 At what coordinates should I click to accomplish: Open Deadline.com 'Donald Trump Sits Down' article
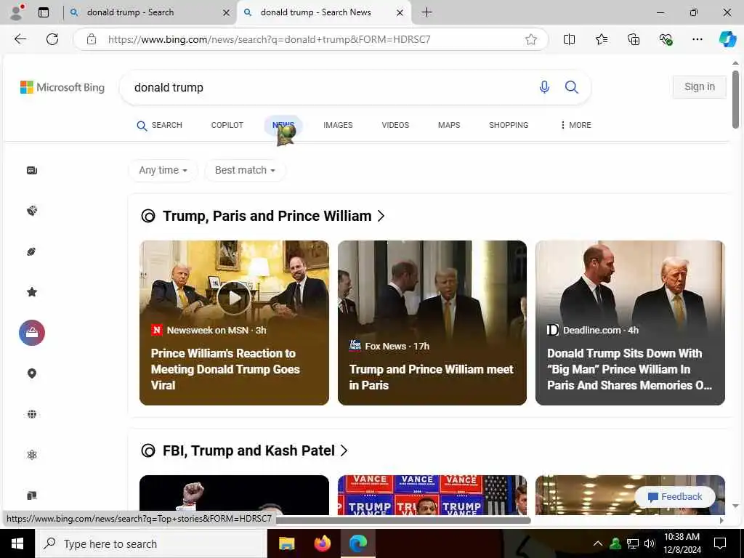click(630, 369)
